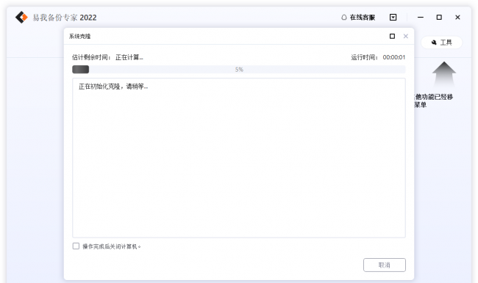Open the 工具 tools menu
The height and width of the screenshot is (283, 478).
pos(442,43)
